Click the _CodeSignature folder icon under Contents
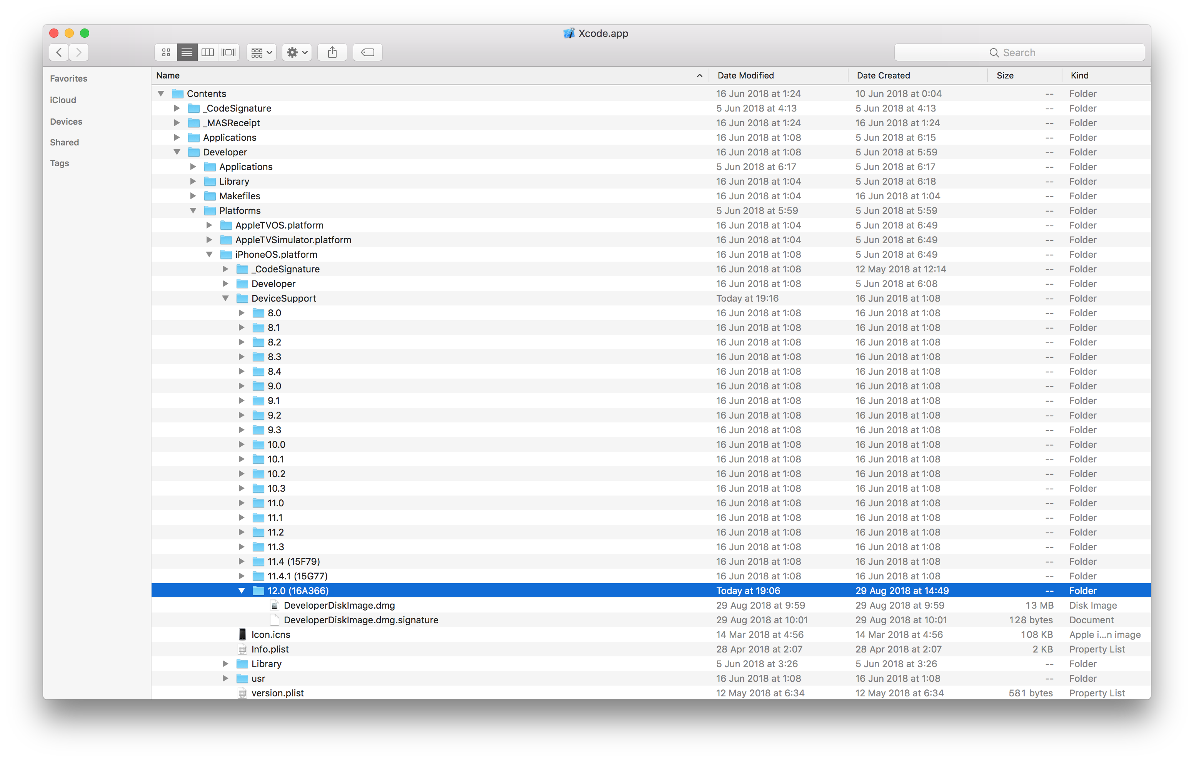 tap(194, 108)
